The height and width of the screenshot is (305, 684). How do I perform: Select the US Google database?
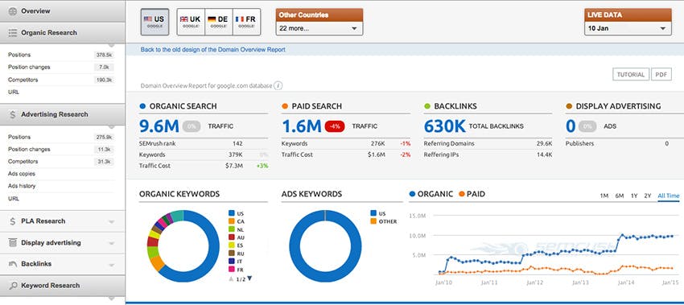point(155,22)
